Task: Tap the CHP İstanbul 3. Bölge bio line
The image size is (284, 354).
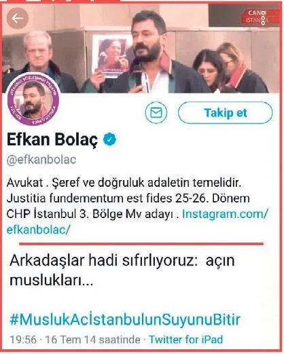Action: point(90,214)
